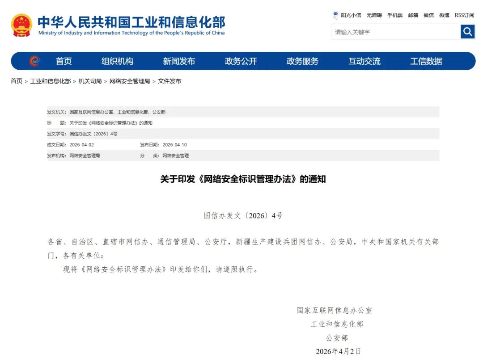Click the 邮箱 link in header

[x=413, y=15]
